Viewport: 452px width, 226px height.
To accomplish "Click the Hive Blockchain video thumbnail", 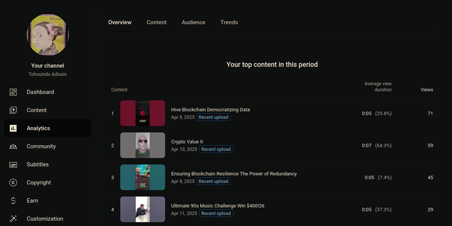I will click(x=142, y=113).
